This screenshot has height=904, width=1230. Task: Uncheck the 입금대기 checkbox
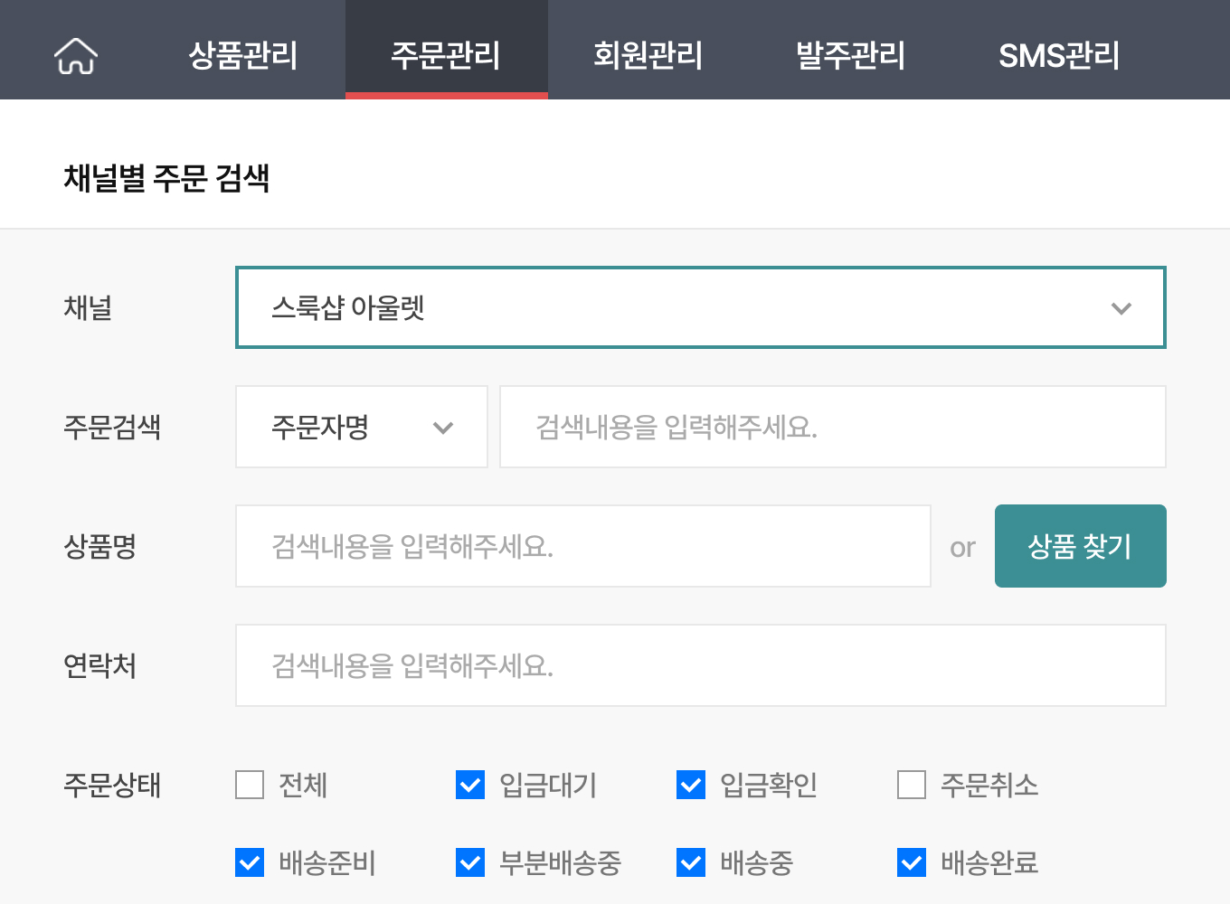[469, 786]
